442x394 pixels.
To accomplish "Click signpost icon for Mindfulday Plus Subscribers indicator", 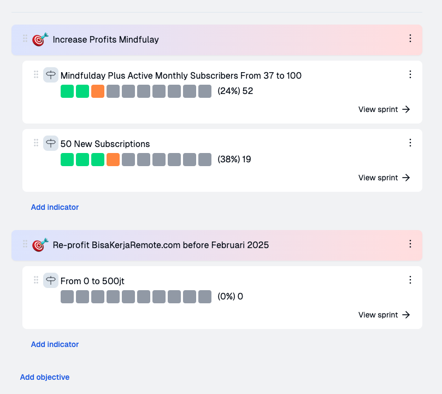I will point(51,75).
